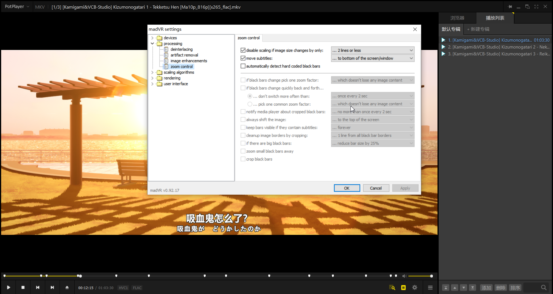Move playlist item up one
This screenshot has height=294, width=553.
[454, 288]
